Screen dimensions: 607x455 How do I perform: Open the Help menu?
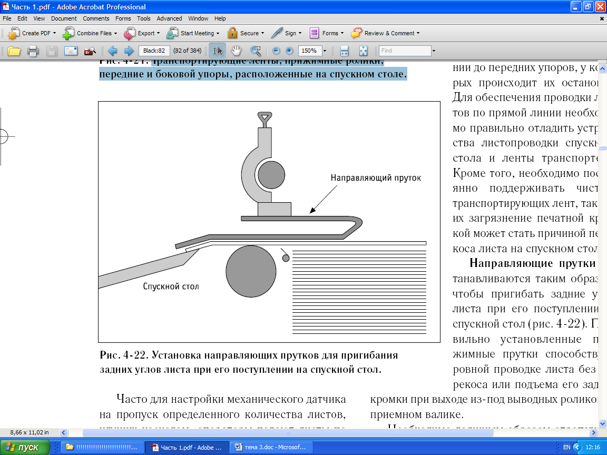tap(220, 18)
